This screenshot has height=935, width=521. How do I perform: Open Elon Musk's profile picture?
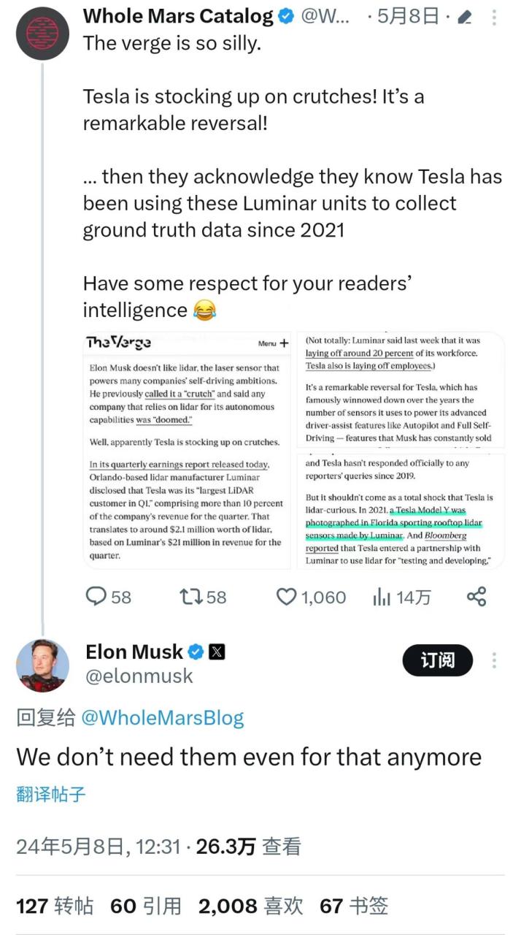42,665
